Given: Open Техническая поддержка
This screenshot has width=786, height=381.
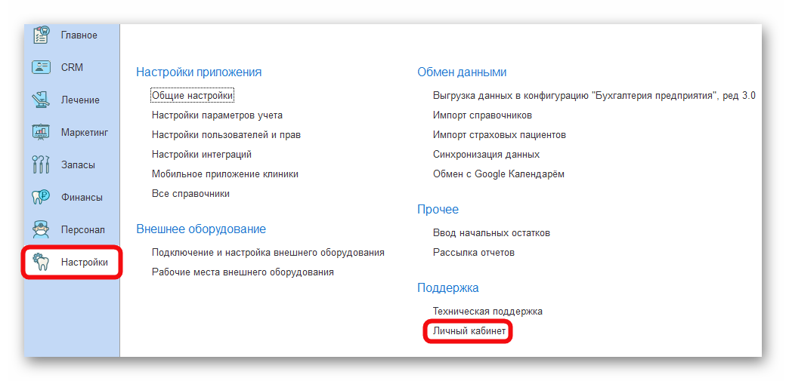Looking at the screenshot, I should coord(487,312).
